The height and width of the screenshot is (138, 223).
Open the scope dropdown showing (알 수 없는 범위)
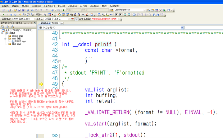tap(182, 28)
